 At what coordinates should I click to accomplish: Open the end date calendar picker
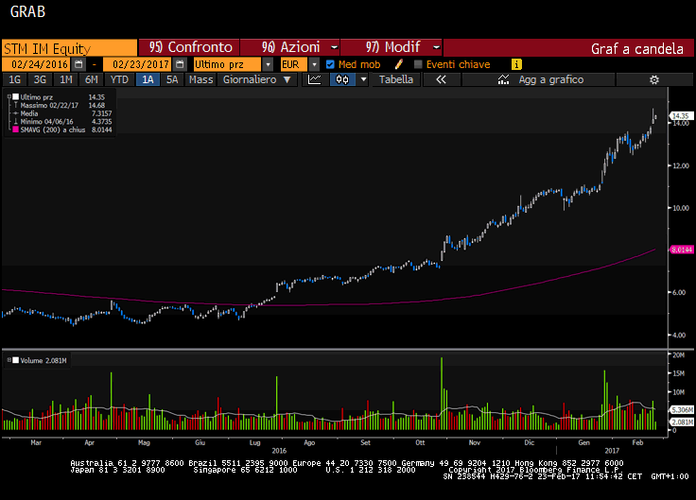pyautogui.click(x=180, y=64)
